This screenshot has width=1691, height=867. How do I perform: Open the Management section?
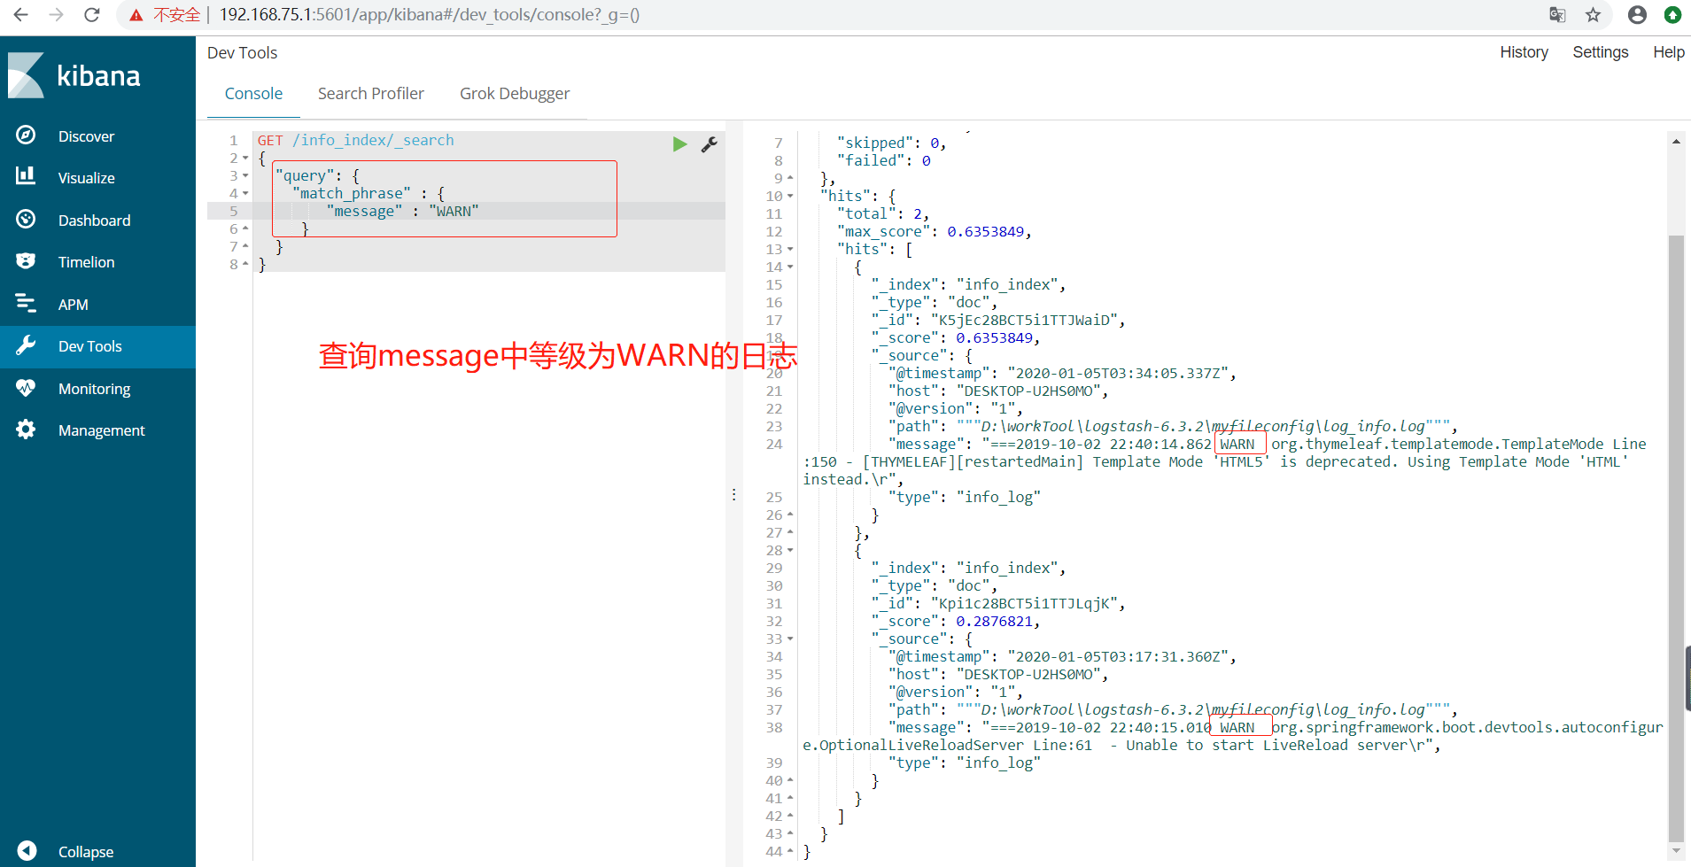101,430
